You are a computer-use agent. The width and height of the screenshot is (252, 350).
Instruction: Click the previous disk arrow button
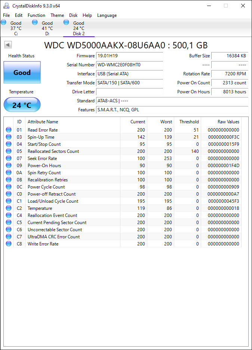coord(8,45)
